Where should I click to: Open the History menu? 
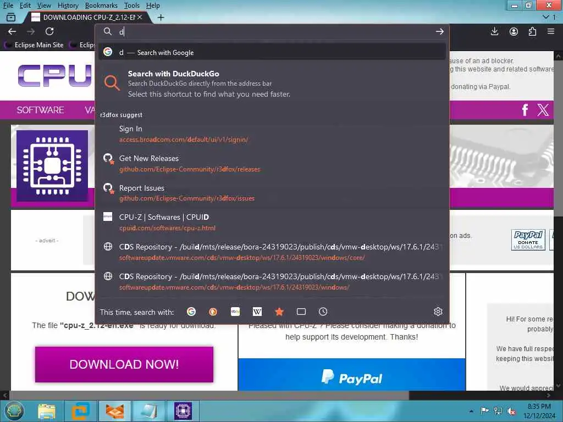tap(68, 5)
